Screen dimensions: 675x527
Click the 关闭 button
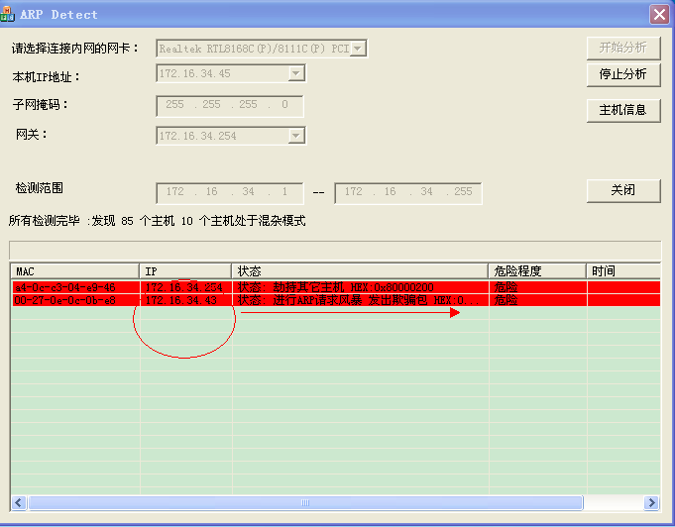click(x=622, y=190)
